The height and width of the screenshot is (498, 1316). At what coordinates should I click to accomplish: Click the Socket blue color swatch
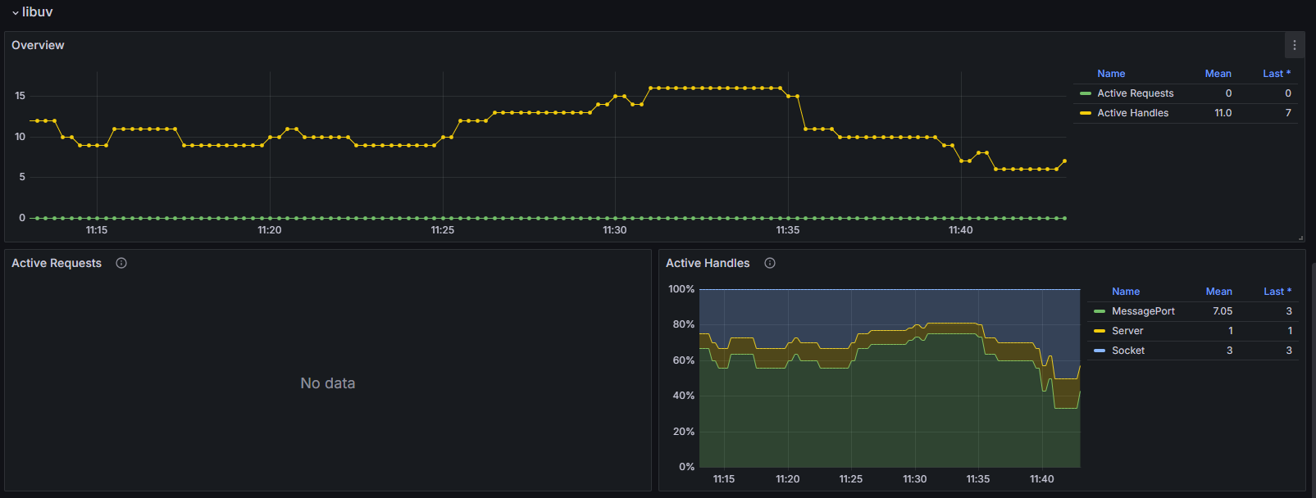[x=1100, y=351]
